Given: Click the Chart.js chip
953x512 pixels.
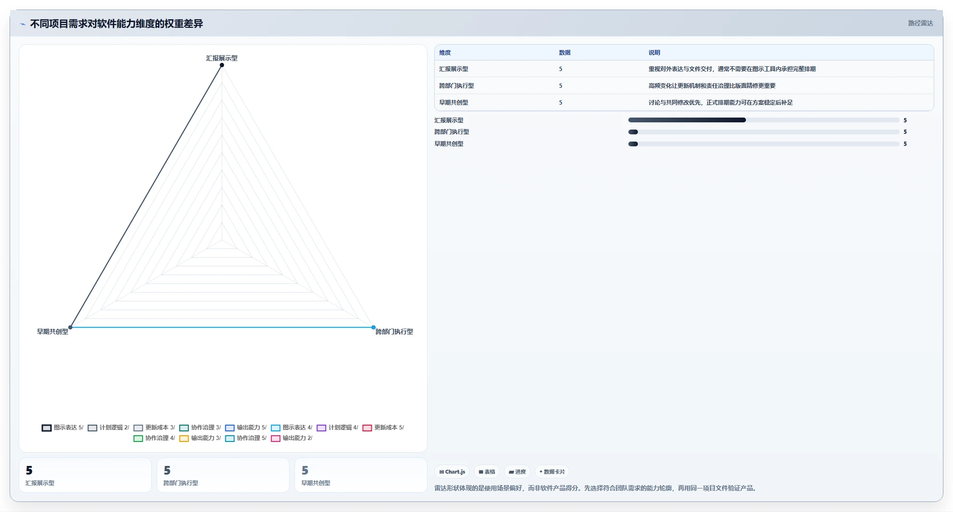Looking at the screenshot, I should pyautogui.click(x=452, y=472).
